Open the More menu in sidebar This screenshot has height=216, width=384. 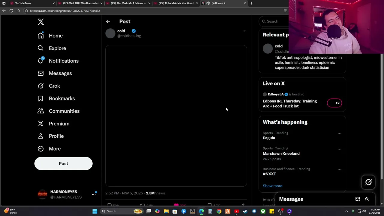pos(49,148)
